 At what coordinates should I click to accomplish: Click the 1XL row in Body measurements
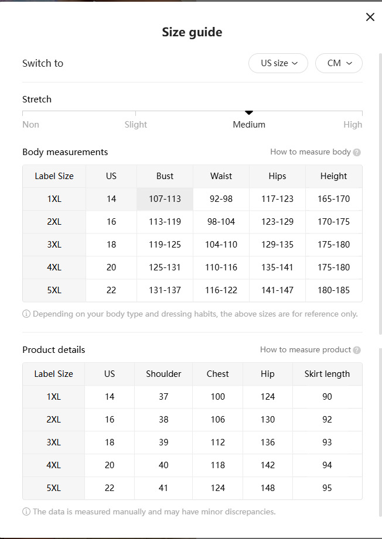click(x=54, y=199)
